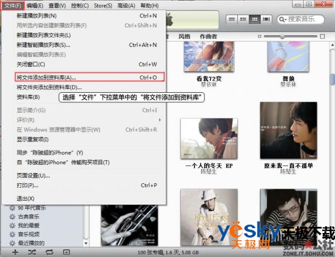Click large artwork size icon beside slider
Viewport: 335px width, 257px height.
tap(322, 36)
